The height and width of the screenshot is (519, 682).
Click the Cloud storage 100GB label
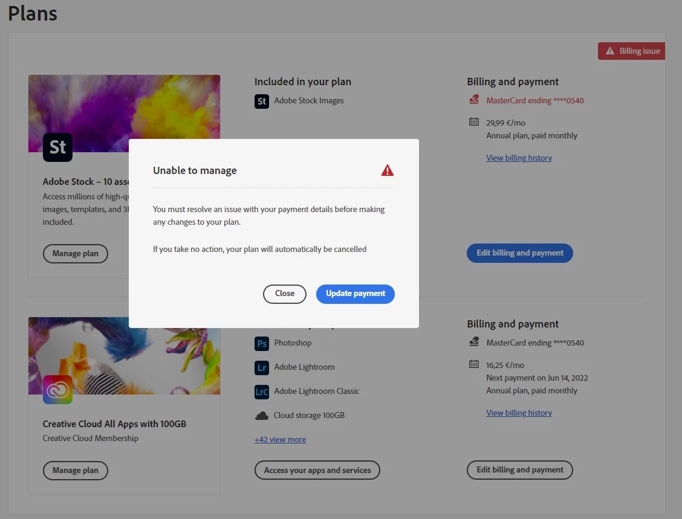(309, 415)
